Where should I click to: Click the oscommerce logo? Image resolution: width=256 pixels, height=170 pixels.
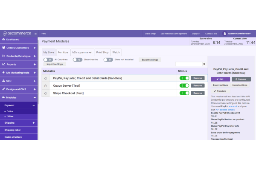16,33
